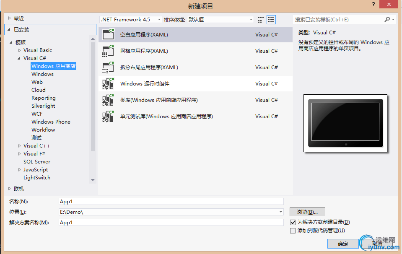The height and width of the screenshot is (254, 402).
Task: Click 类库(Windows 应用商店应用程序) template name
Action: click(159, 100)
